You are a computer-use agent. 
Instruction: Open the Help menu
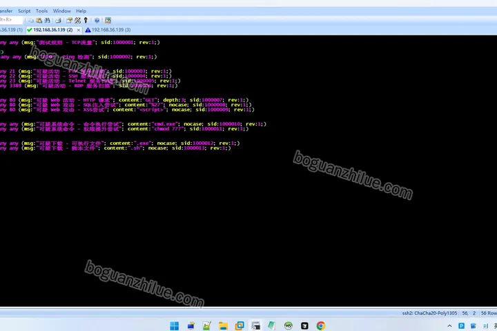pos(81,11)
